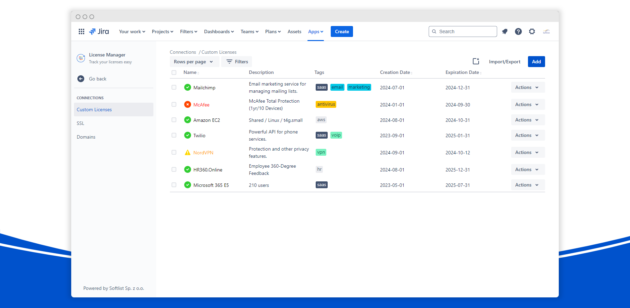Click the green vpn tag
The height and width of the screenshot is (308, 630).
[x=321, y=152]
